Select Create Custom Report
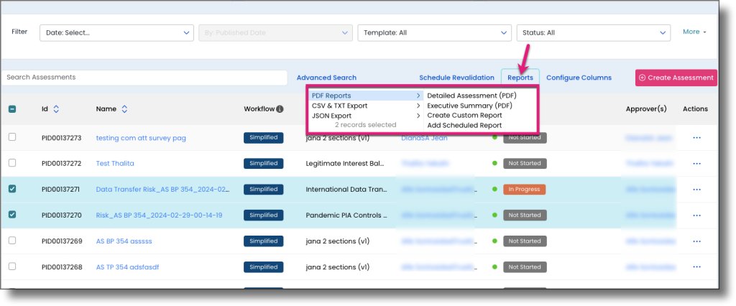 465,116
